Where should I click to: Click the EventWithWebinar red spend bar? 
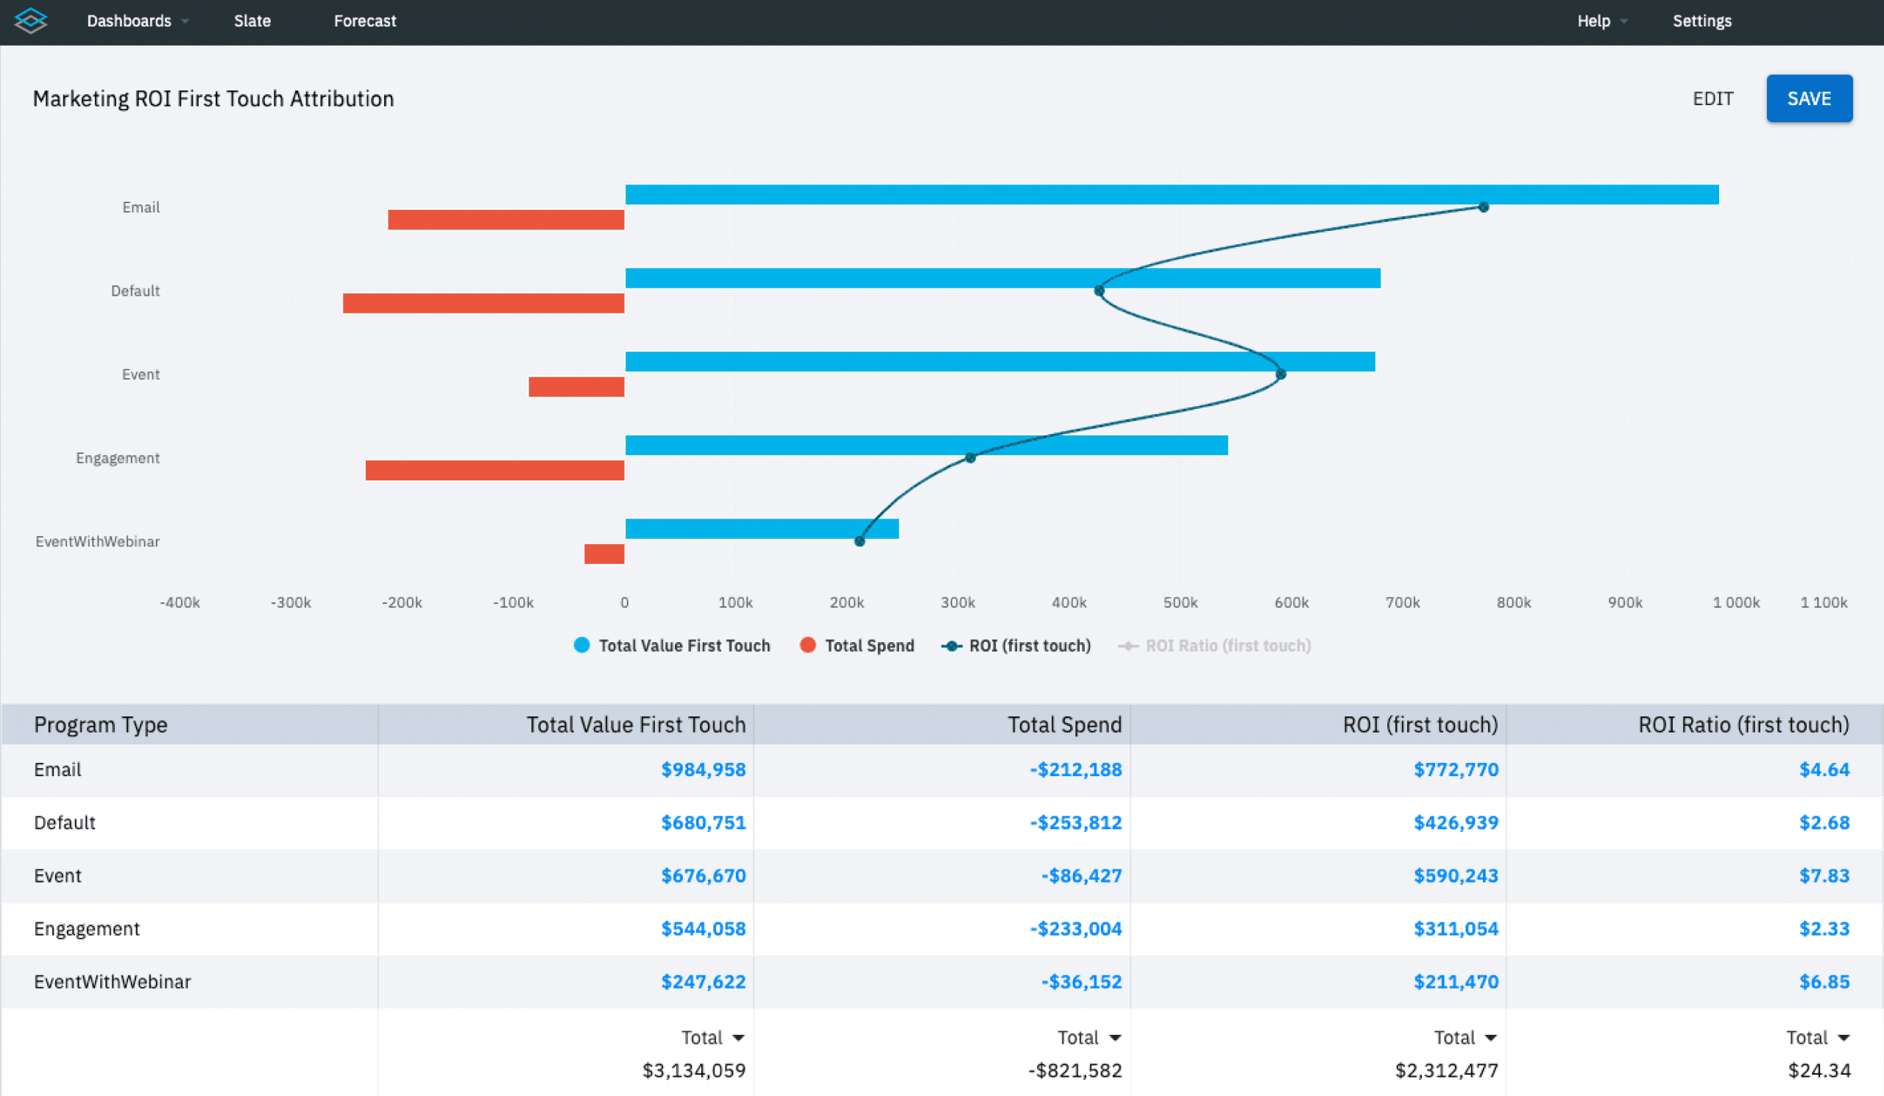(604, 555)
